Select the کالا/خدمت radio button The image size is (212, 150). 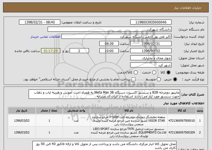pyautogui.click(x=136, y=72)
